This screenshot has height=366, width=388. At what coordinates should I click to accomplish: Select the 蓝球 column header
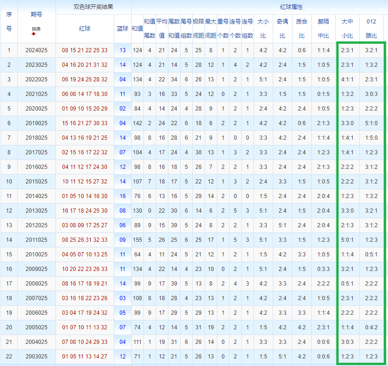(122, 29)
